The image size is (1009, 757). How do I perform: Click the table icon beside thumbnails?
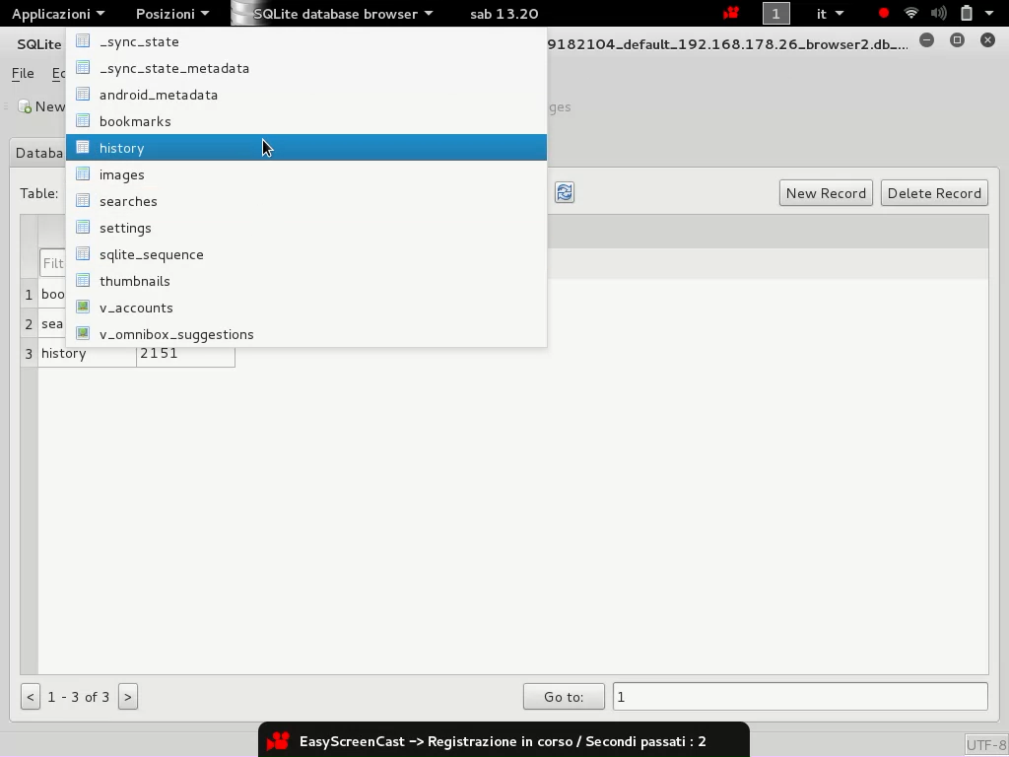pos(83,280)
